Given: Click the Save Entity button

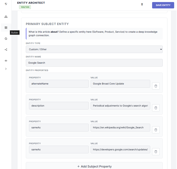Looking at the screenshot, I should click(x=163, y=5).
